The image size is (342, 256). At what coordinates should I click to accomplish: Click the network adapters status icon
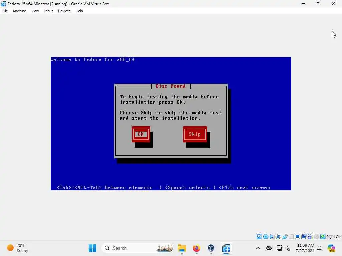coord(278,237)
